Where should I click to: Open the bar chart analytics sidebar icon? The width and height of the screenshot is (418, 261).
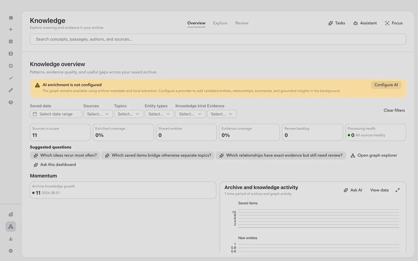(x=11, y=214)
